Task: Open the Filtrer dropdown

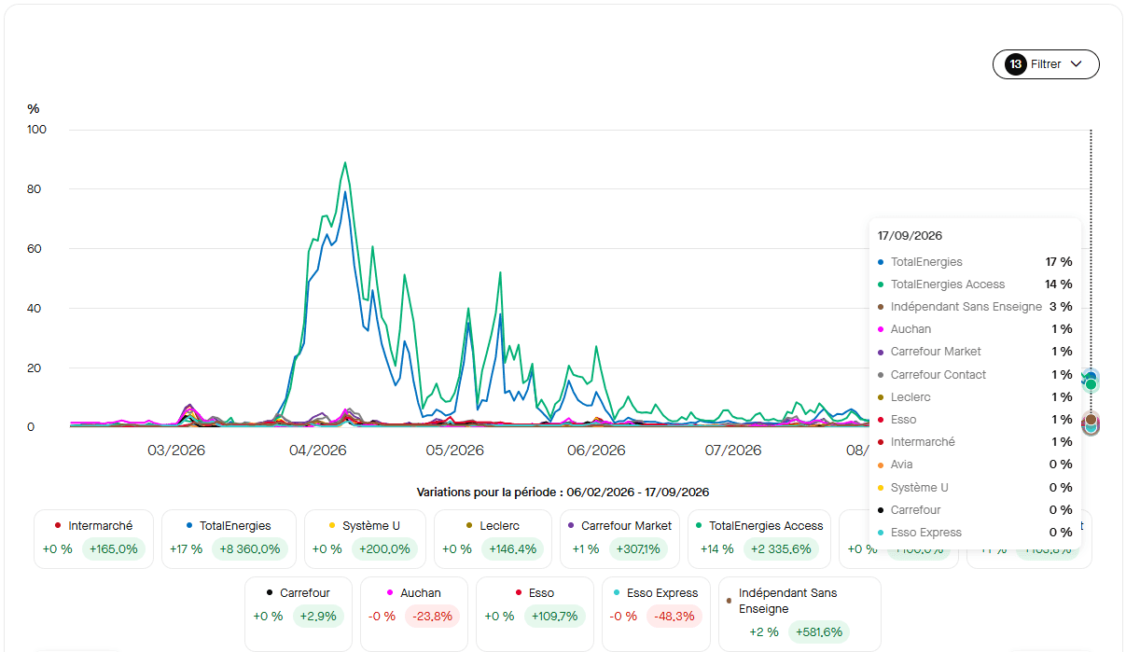Action: click(x=1046, y=64)
